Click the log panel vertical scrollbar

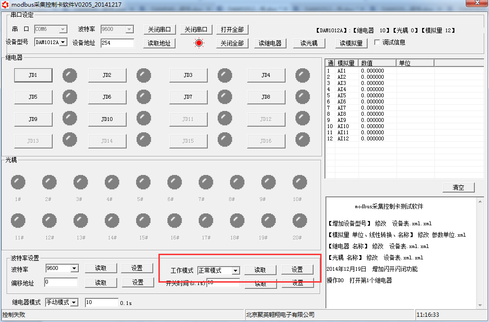tap(480, 252)
